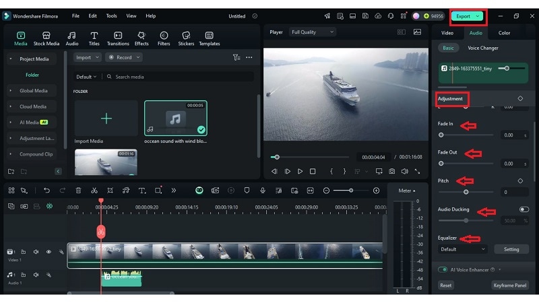The image size is (539, 303).
Task: Open the Filters tab
Action: pos(164,38)
